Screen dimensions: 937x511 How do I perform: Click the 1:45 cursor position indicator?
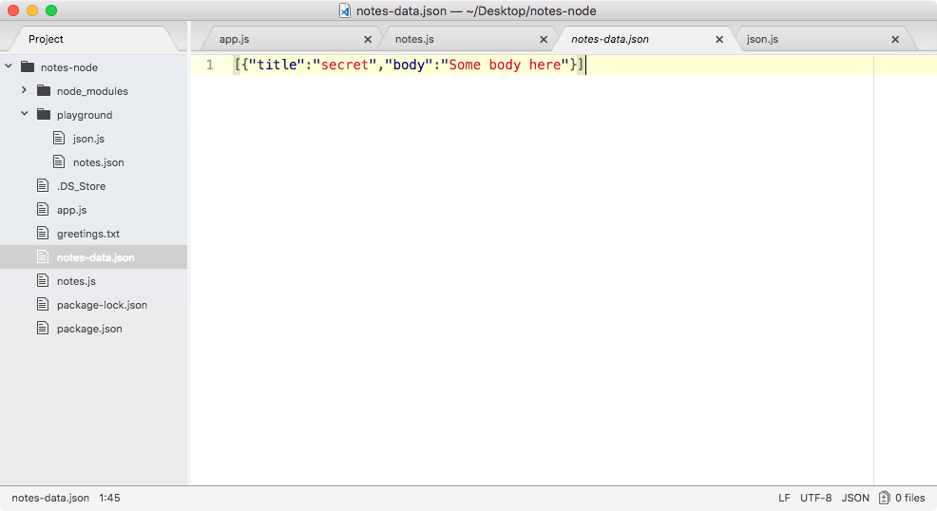(109, 498)
